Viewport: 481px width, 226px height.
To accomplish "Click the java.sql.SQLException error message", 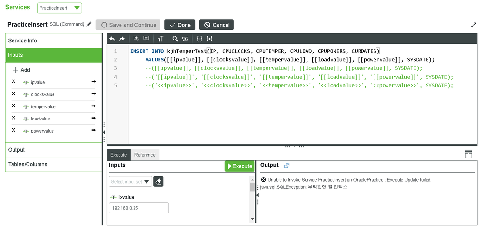I will (304, 187).
